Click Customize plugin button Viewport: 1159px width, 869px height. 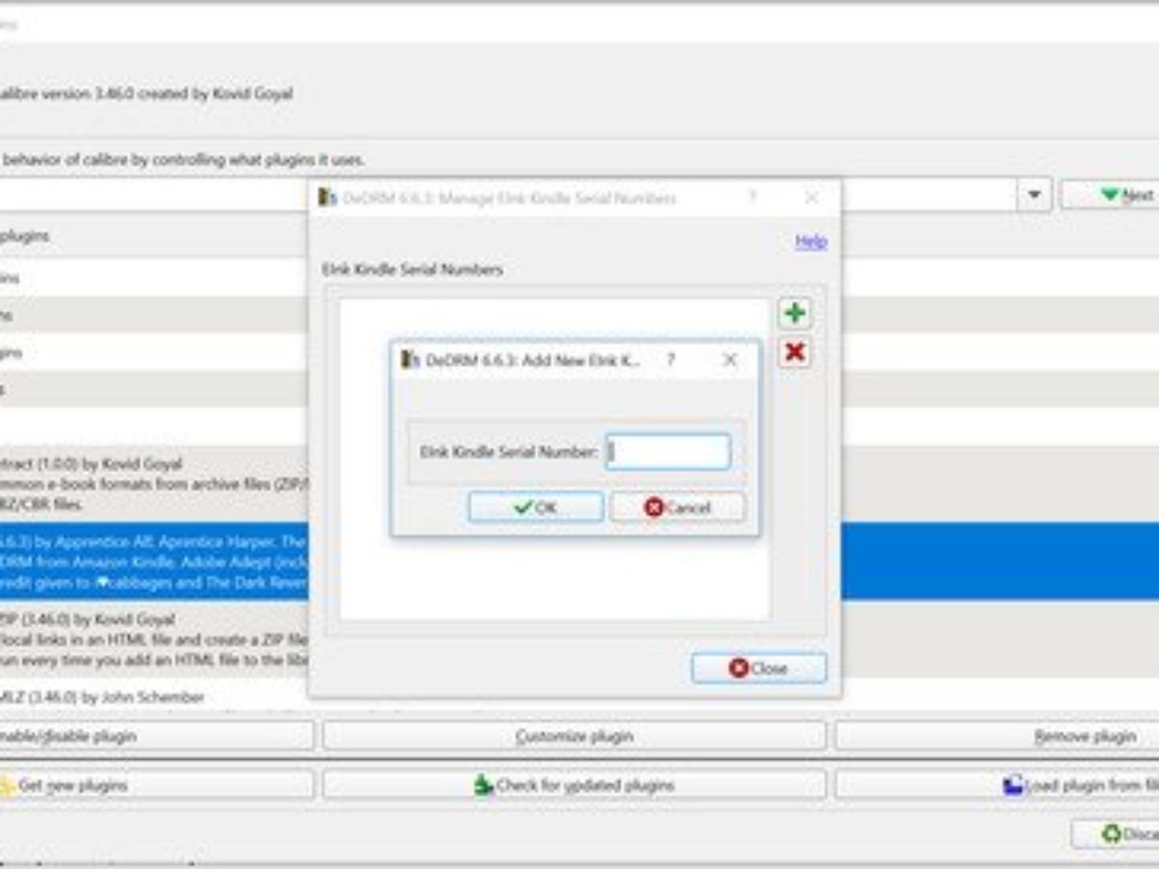(x=575, y=736)
